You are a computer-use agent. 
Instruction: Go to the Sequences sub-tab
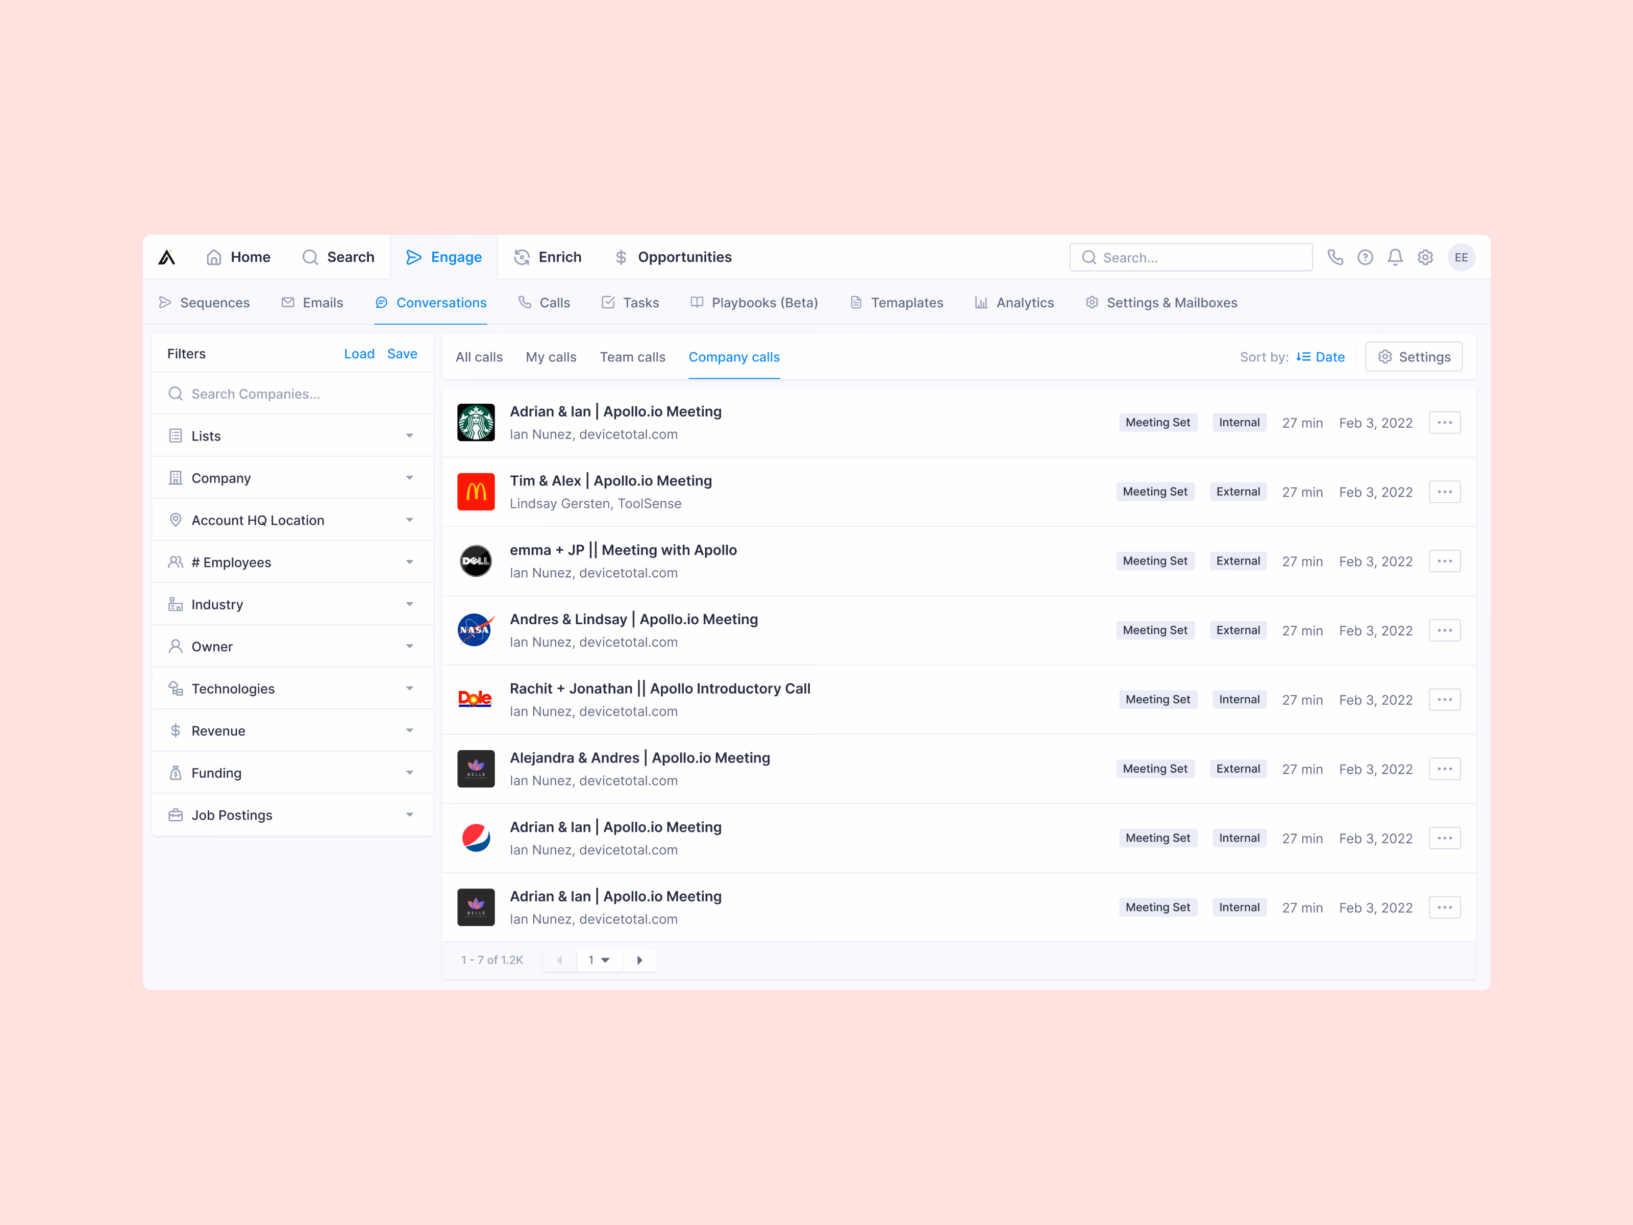205,303
